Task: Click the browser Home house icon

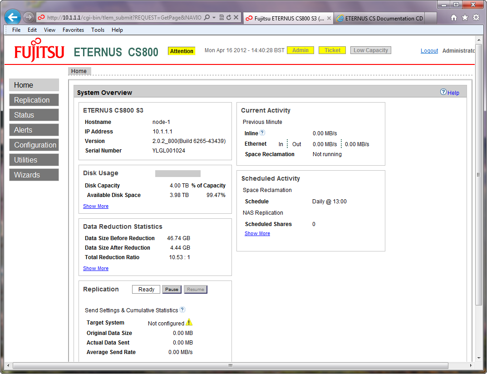Action: 454,18
